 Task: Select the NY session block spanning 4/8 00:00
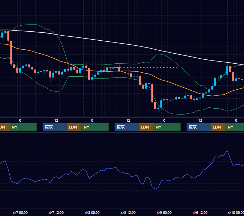point(95,127)
